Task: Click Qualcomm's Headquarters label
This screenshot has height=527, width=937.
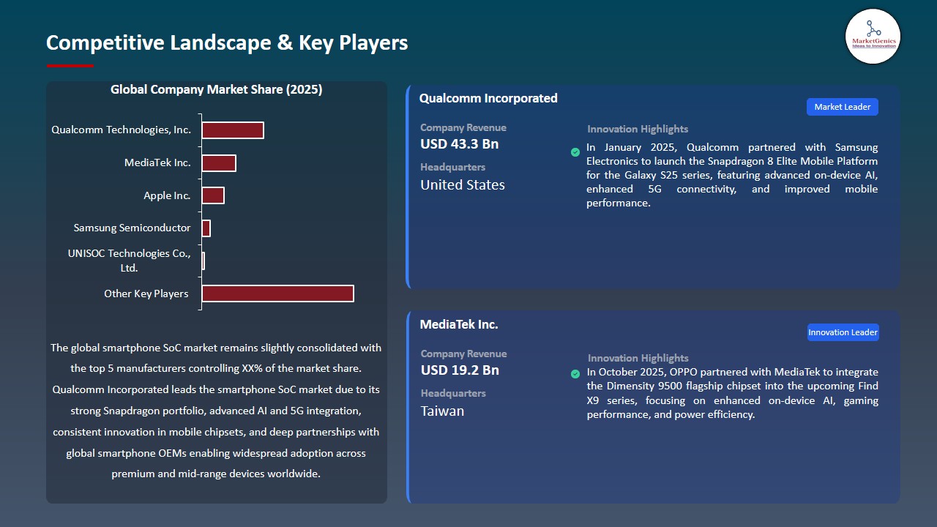Action: tap(452, 168)
